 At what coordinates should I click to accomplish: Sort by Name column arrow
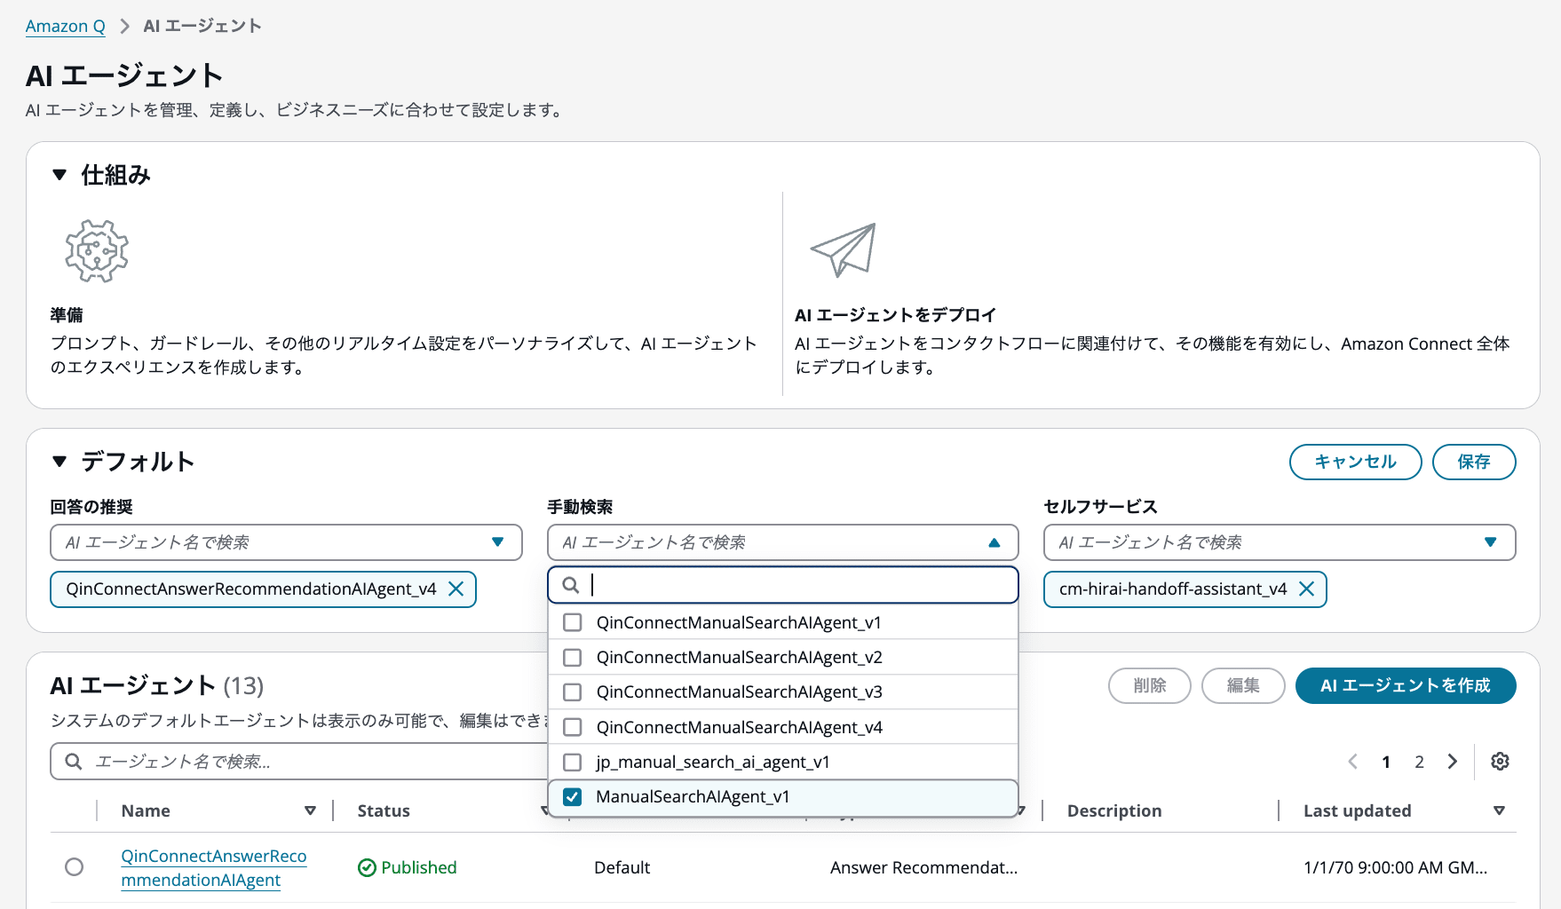point(310,810)
